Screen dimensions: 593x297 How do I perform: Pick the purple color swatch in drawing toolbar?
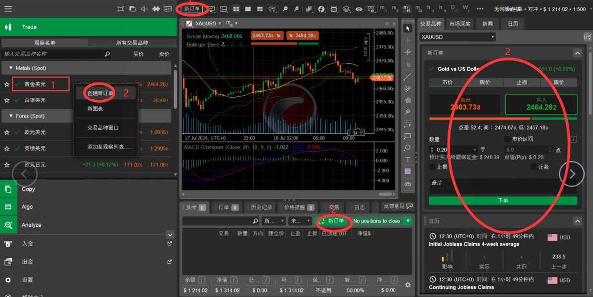coord(408,172)
